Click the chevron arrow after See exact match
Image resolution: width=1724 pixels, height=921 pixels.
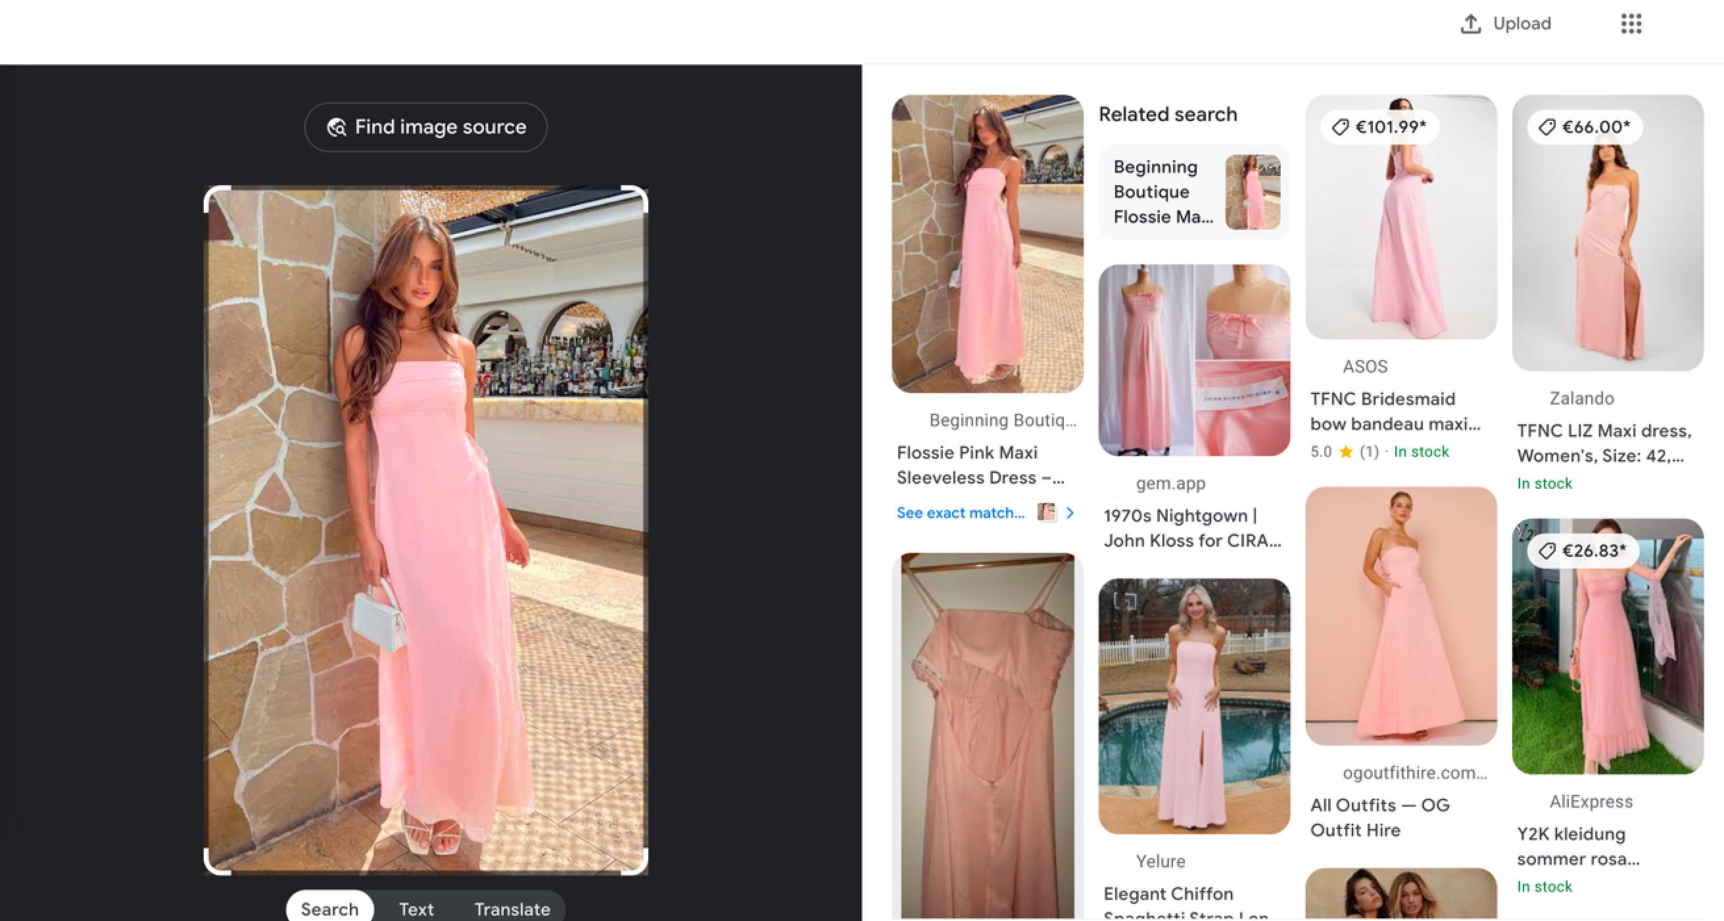point(1070,512)
